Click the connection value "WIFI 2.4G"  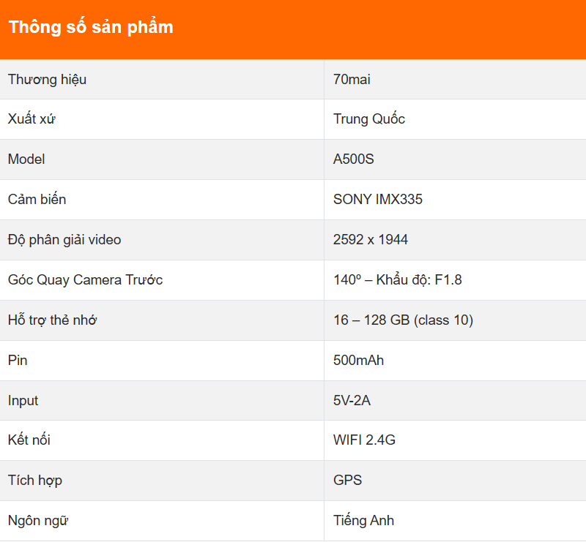pyautogui.click(x=364, y=440)
